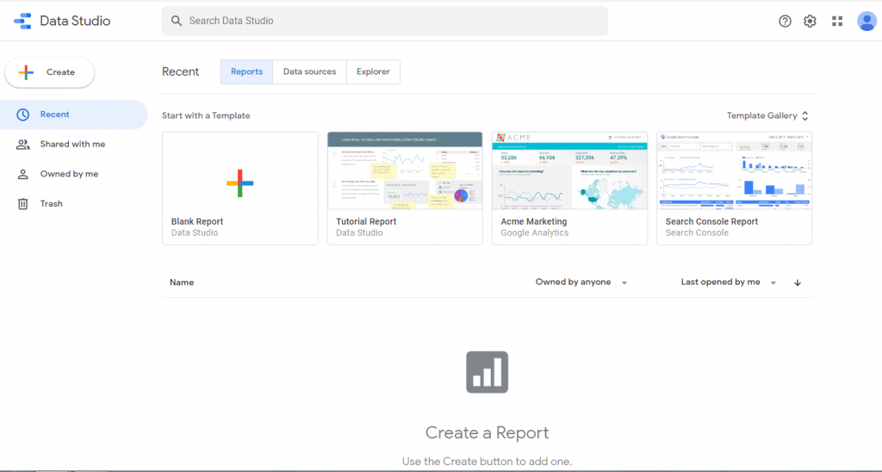
Task: Reverse sort order with the down arrow
Action: (x=797, y=283)
